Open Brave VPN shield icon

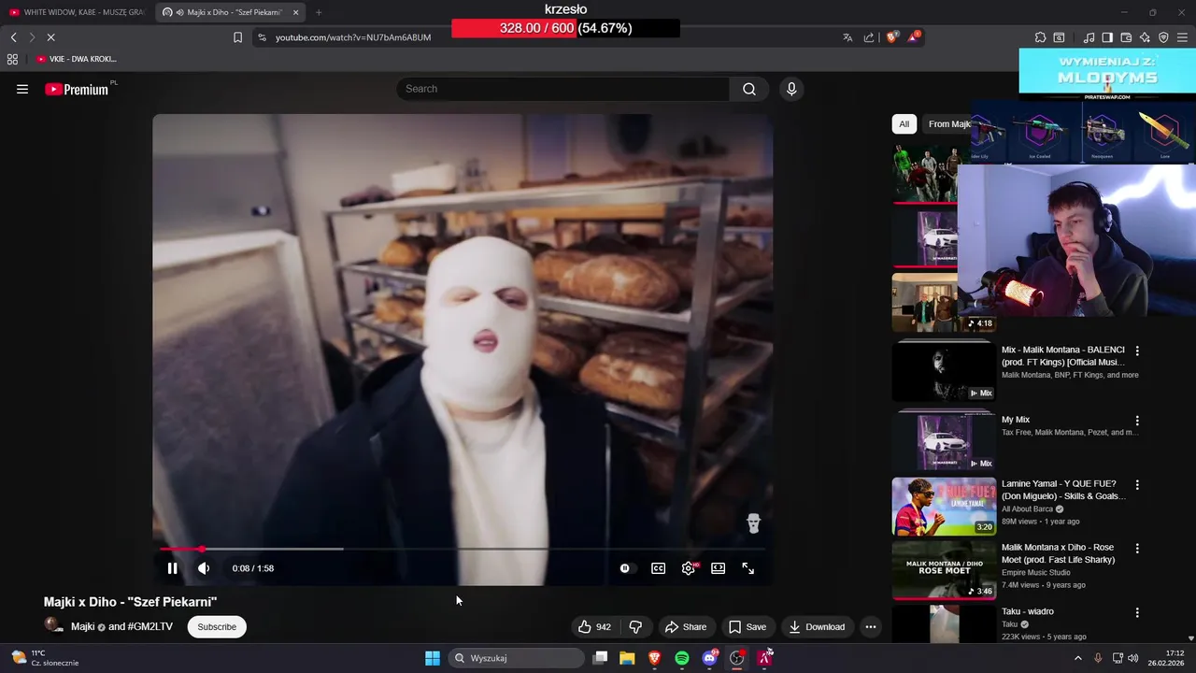pyautogui.click(x=1163, y=37)
